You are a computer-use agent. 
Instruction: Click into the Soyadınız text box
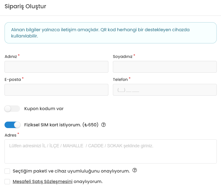165,67
